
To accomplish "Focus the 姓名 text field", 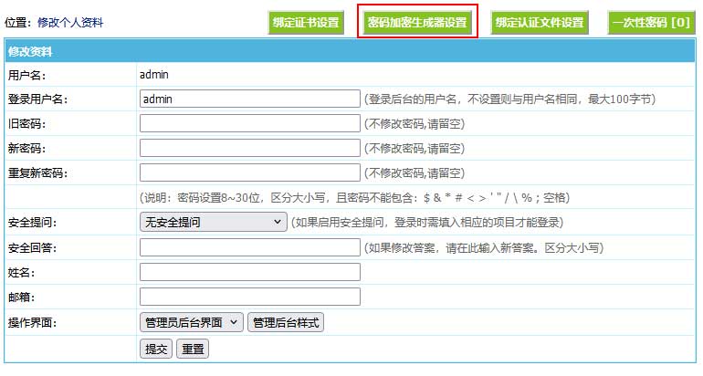I will (249, 272).
